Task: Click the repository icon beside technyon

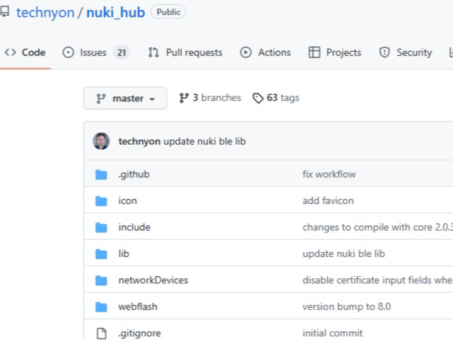Action: pos(4,12)
